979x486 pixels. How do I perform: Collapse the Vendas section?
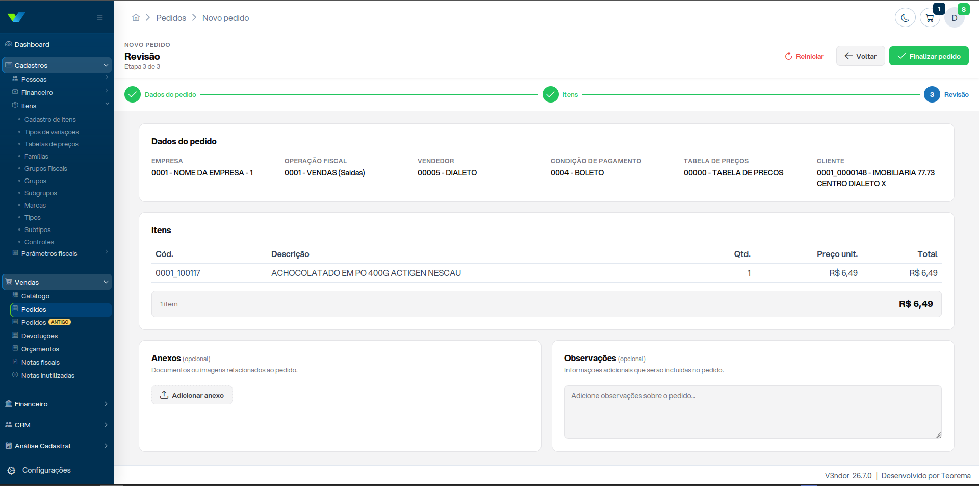pyautogui.click(x=57, y=282)
